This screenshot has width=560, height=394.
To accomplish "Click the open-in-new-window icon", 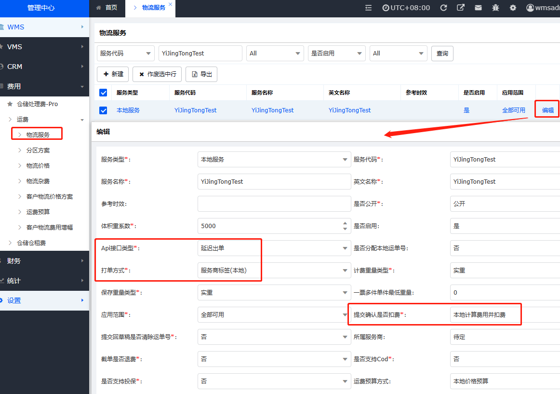I will point(461,8).
